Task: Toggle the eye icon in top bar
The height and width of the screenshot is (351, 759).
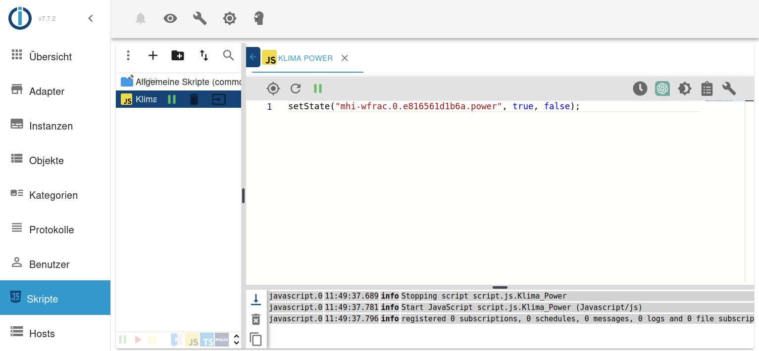Action: [170, 19]
